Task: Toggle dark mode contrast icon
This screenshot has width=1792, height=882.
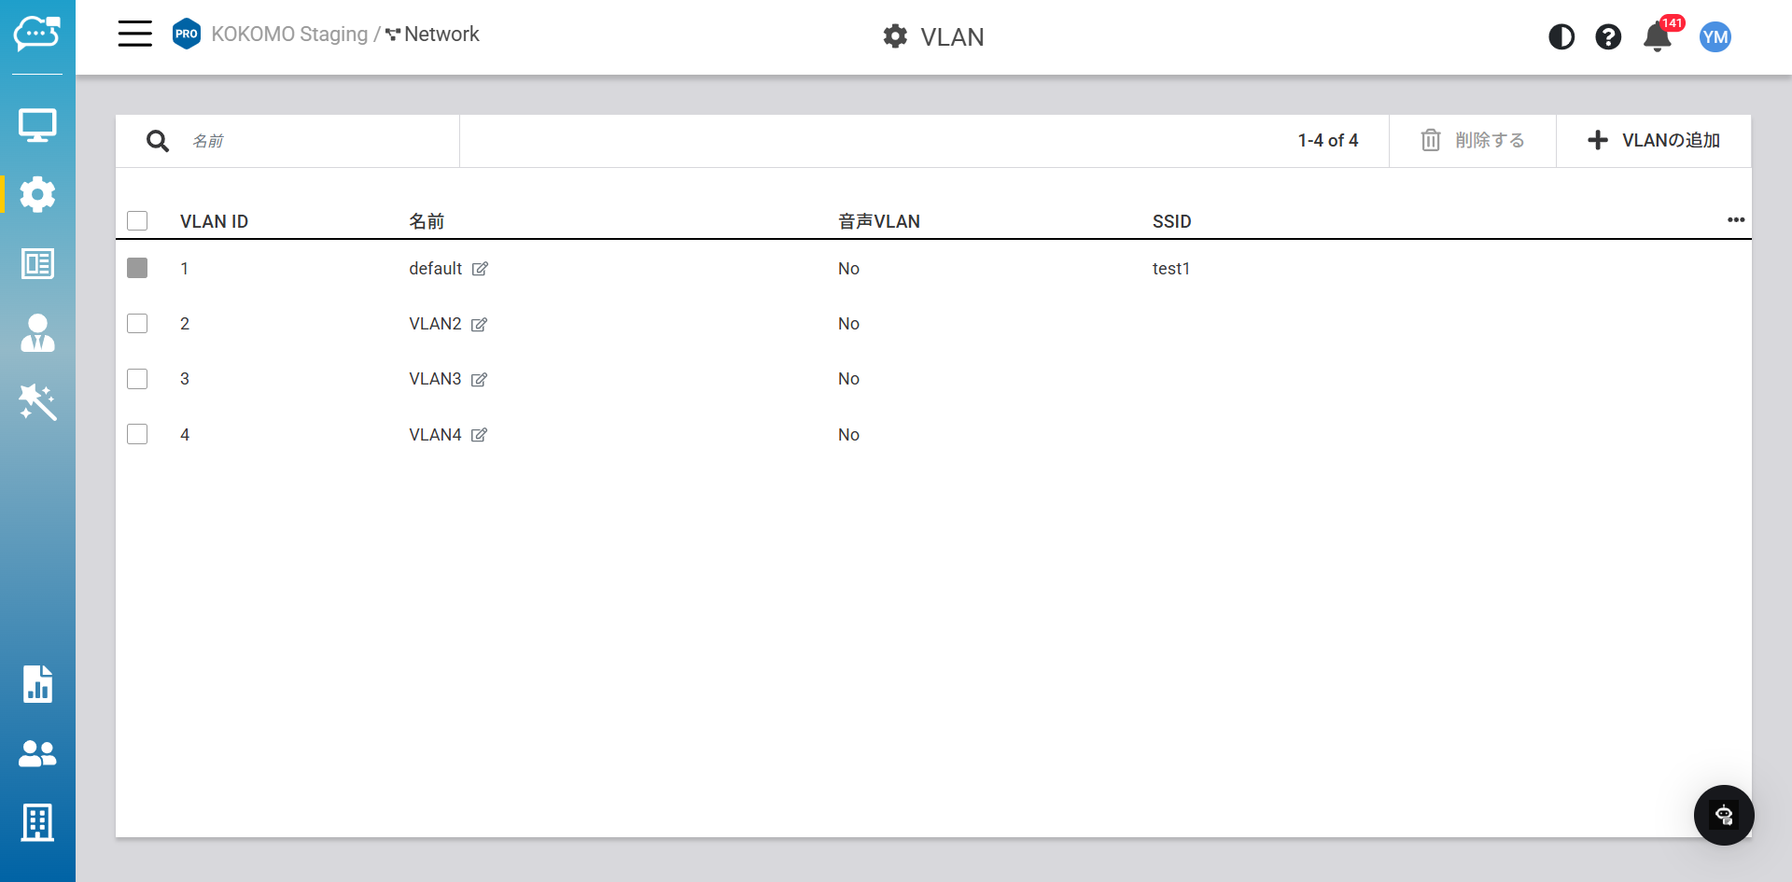Action: point(1561,37)
